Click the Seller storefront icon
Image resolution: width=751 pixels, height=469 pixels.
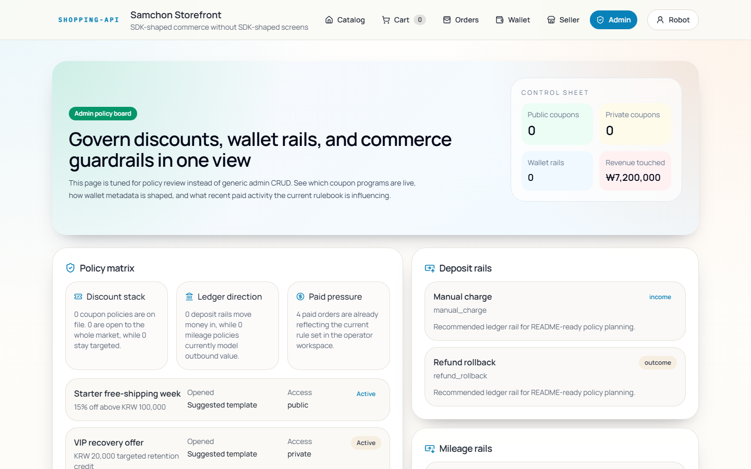point(551,20)
